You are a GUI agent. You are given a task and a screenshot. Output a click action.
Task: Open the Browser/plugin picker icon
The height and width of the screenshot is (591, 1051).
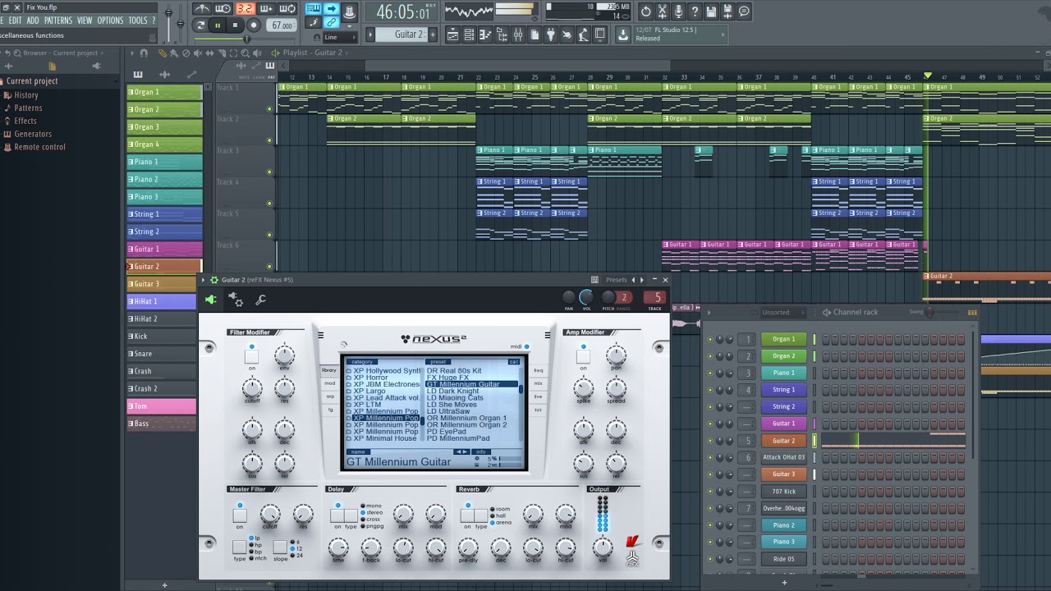(x=502, y=34)
